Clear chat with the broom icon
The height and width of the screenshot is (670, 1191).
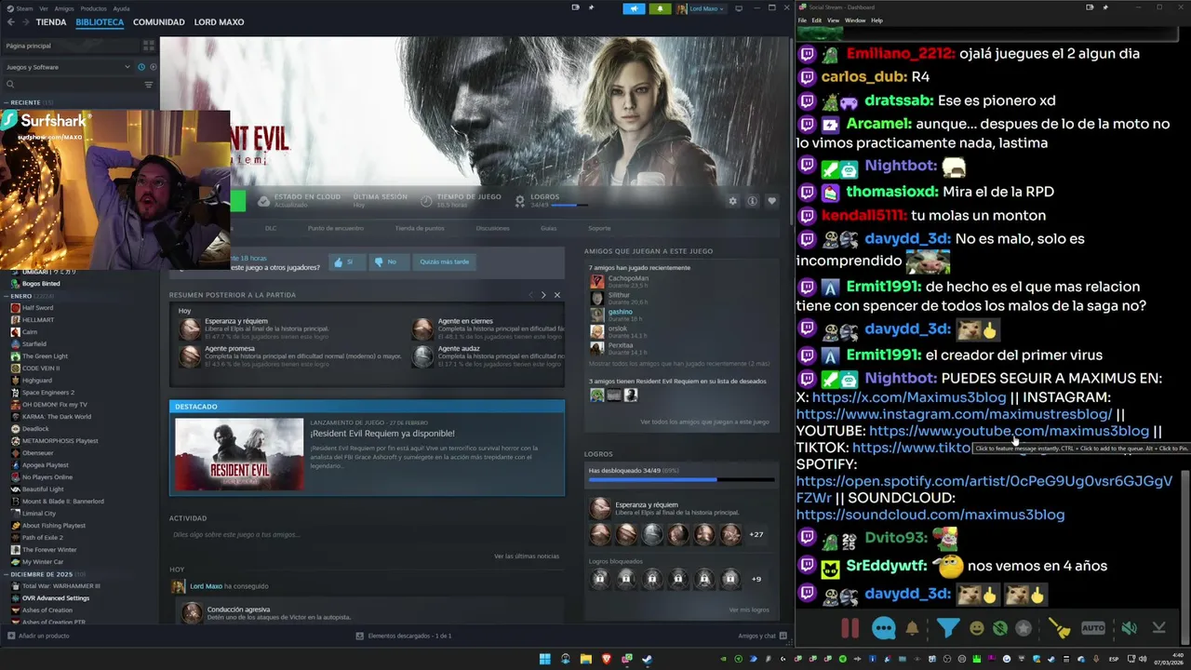(x=1060, y=628)
